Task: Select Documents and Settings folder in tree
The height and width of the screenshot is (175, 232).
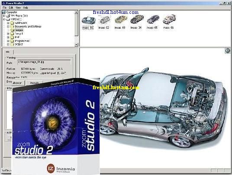Action: pos(28,26)
